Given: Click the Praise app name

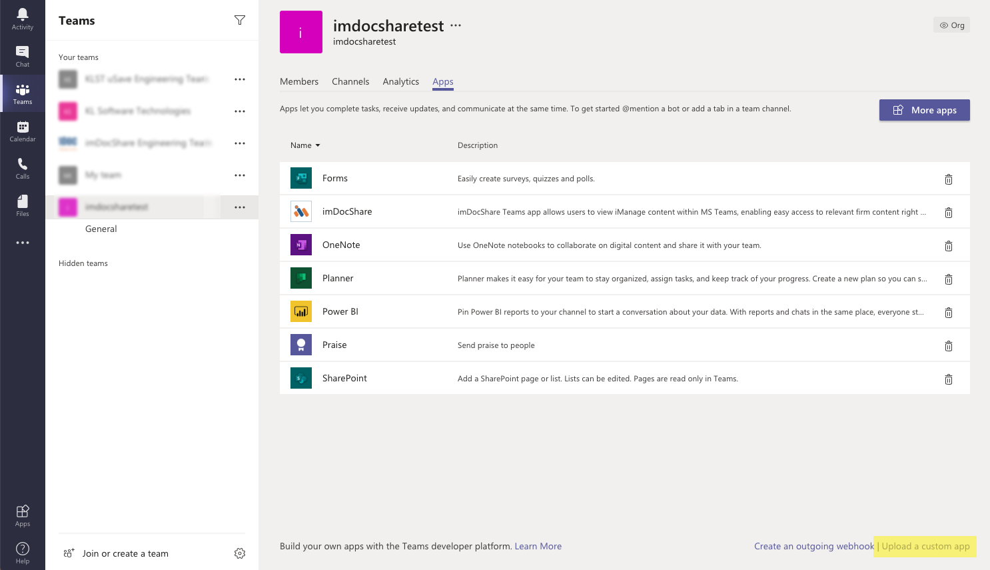Looking at the screenshot, I should point(334,345).
